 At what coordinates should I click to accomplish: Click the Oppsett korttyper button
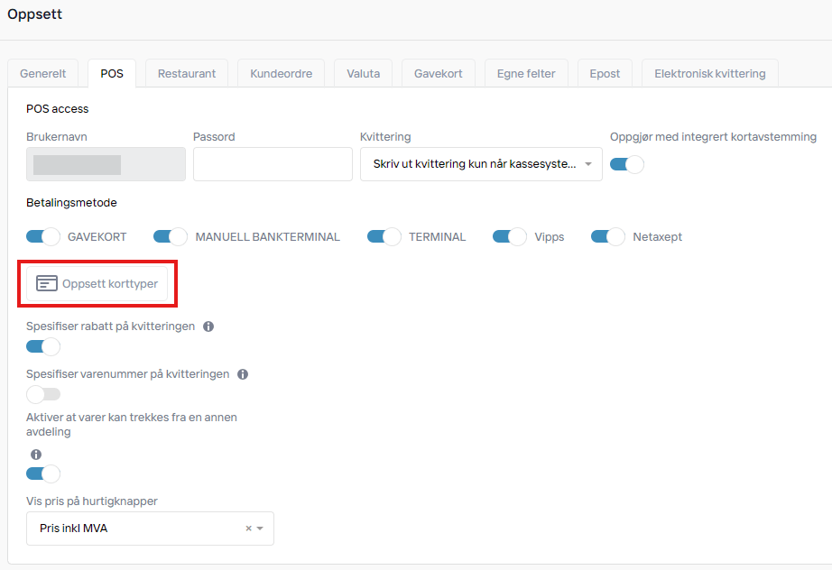pyautogui.click(x=97, y=283)
